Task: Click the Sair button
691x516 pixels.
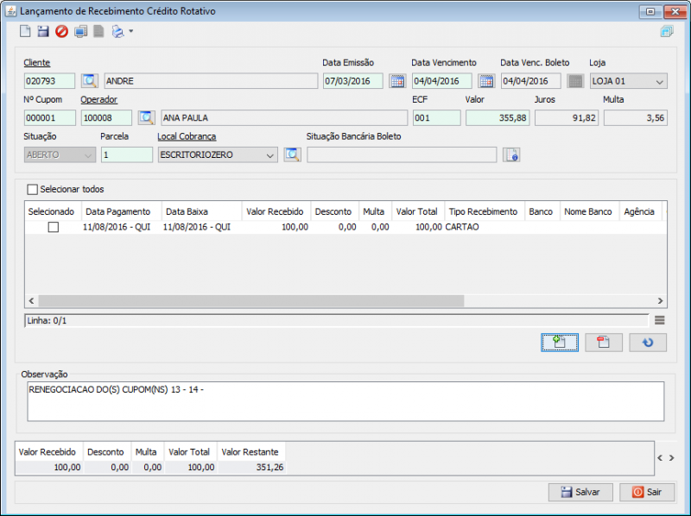Action: click(647, 492)
